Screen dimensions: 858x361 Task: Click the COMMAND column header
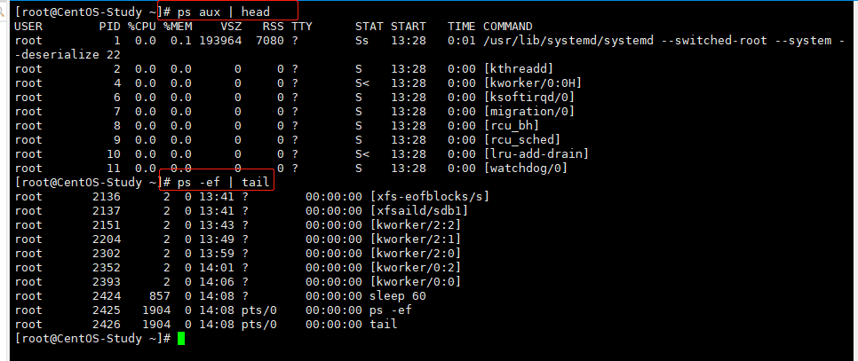pos(508,27)
